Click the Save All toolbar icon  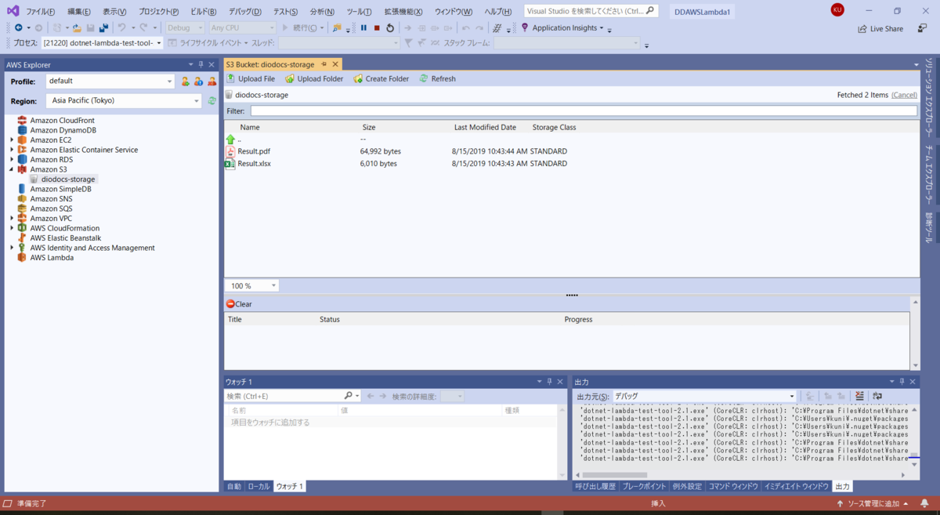(x=103, y=27)
